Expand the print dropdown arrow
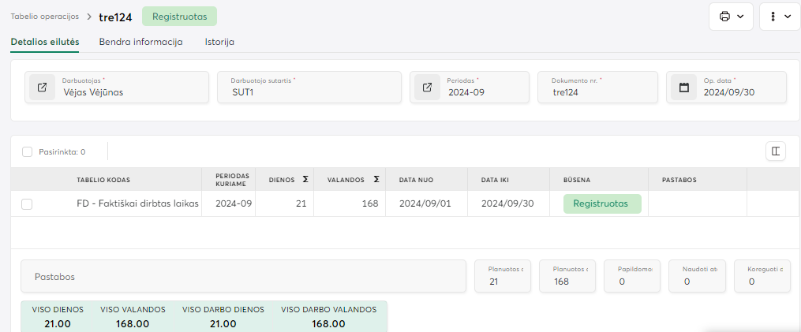Image resolution: width=801 pixels, height=332 pixels. click(x=740, y=17)
